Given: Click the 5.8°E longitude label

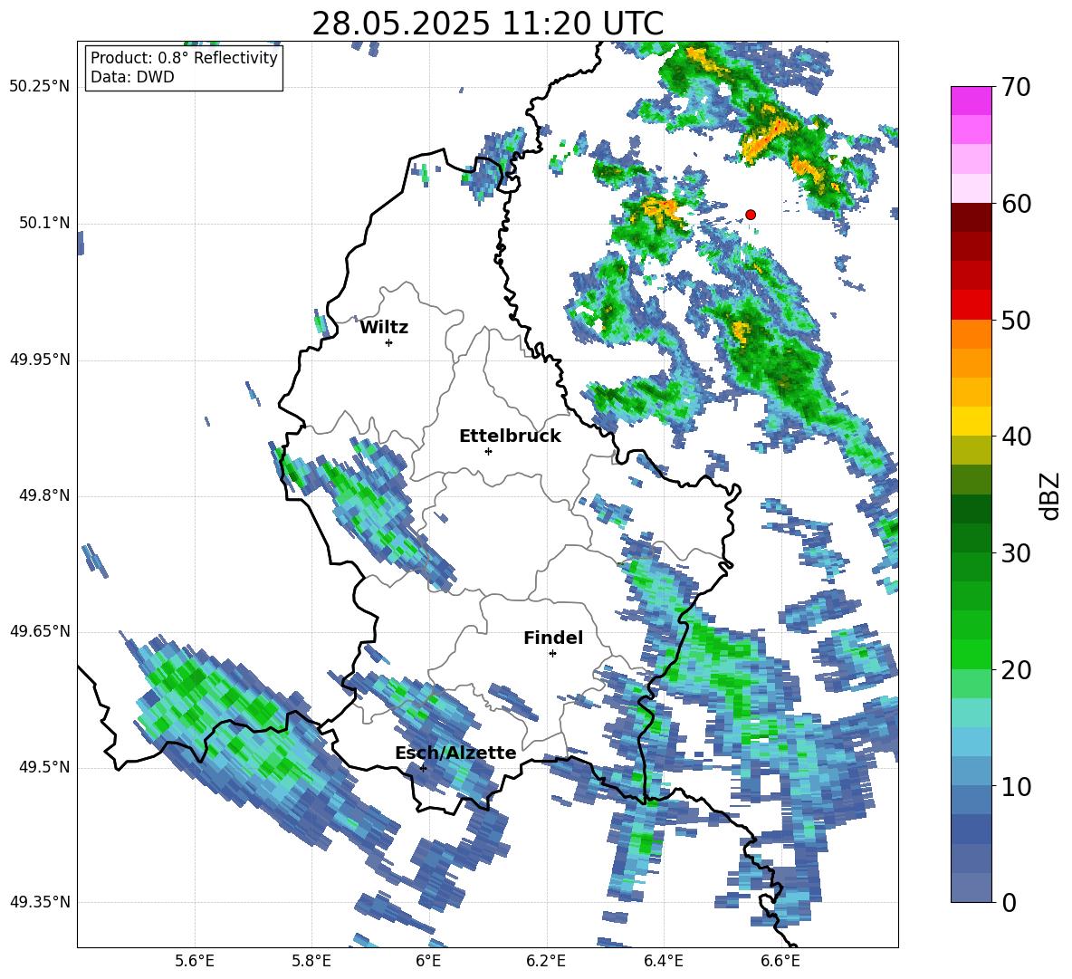Looking at the screenshot, I should [311, 961].
